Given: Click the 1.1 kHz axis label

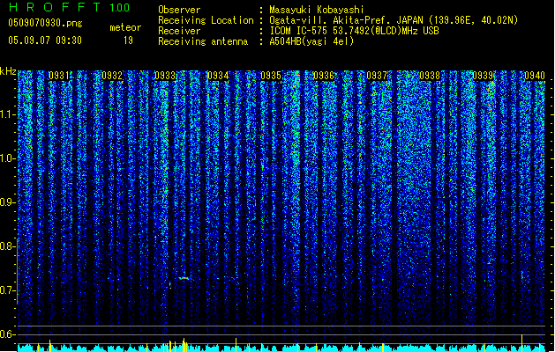Looking at the screenshot, I should point(7,114).
